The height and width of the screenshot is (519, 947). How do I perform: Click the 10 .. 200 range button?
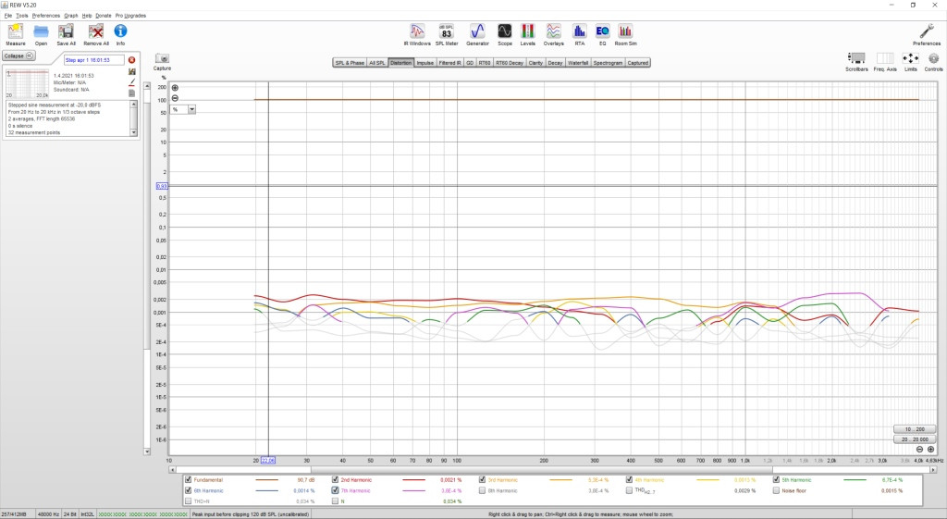916,429
